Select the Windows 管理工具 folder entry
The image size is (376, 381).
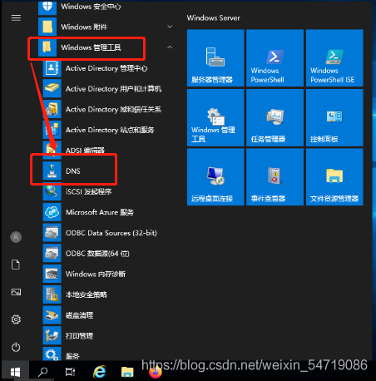106,47
